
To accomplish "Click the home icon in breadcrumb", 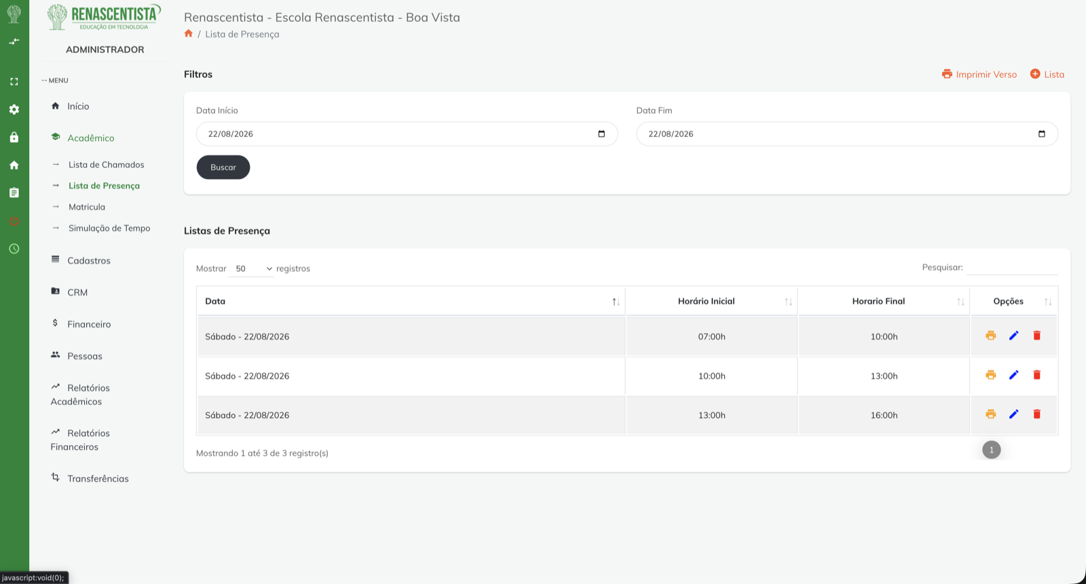I will (189, 34).
